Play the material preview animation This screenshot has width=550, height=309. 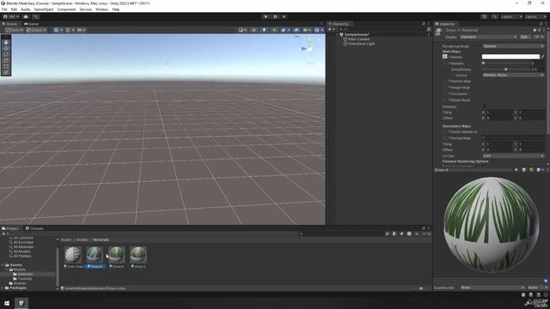(516, 170)
